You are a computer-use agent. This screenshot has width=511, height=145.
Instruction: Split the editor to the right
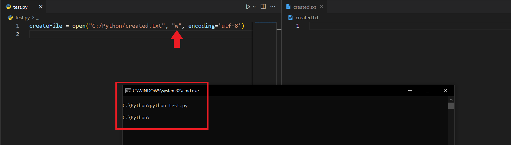[x=263, y=7]
